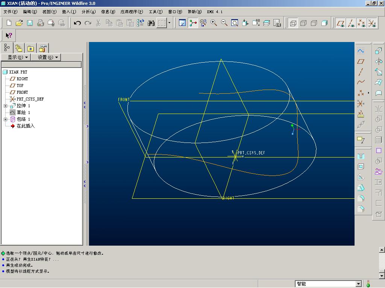The height and width of the screenshot is (288, 385).
Task: Click the context-sensitive help arrow icon
Action: pos(9,36)
